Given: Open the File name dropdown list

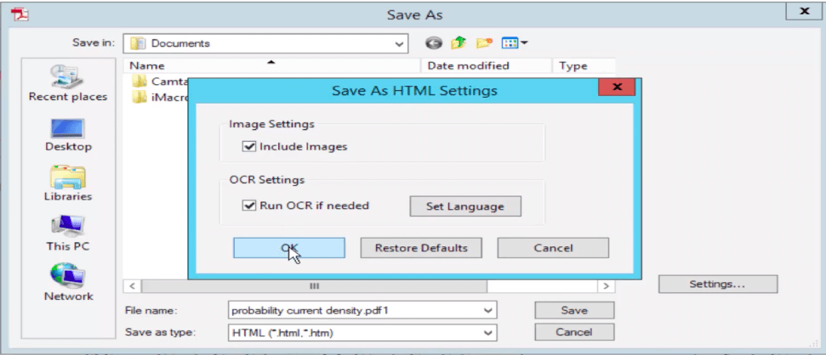Looking at the screenshot, I should 487,311.
